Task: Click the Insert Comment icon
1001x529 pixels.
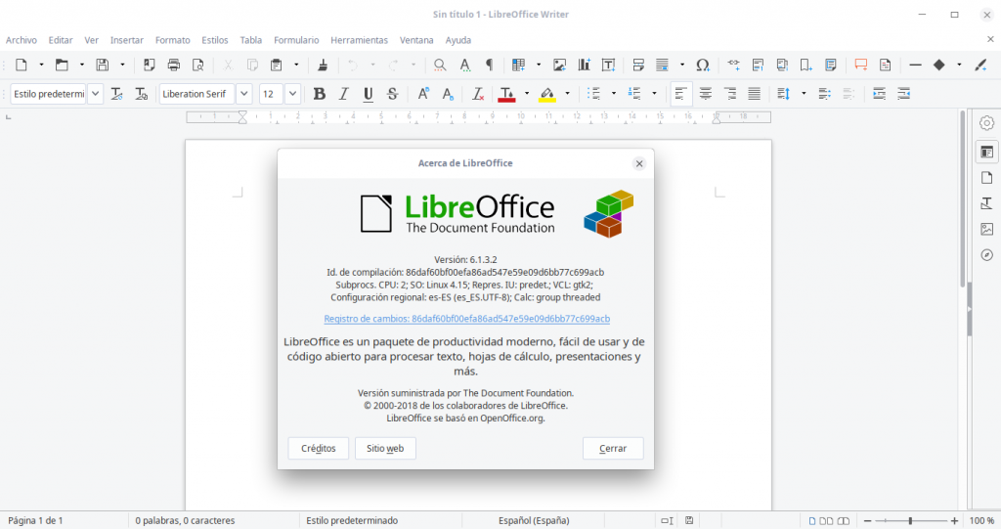Action: tap(861, 65)
